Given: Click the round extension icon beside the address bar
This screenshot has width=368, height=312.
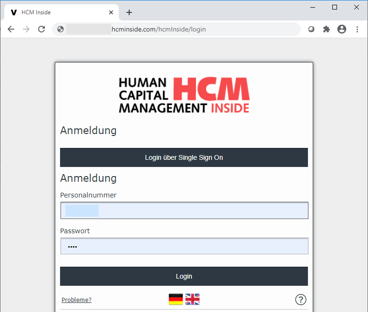Looking at the screenshot, I should [311, 29].
